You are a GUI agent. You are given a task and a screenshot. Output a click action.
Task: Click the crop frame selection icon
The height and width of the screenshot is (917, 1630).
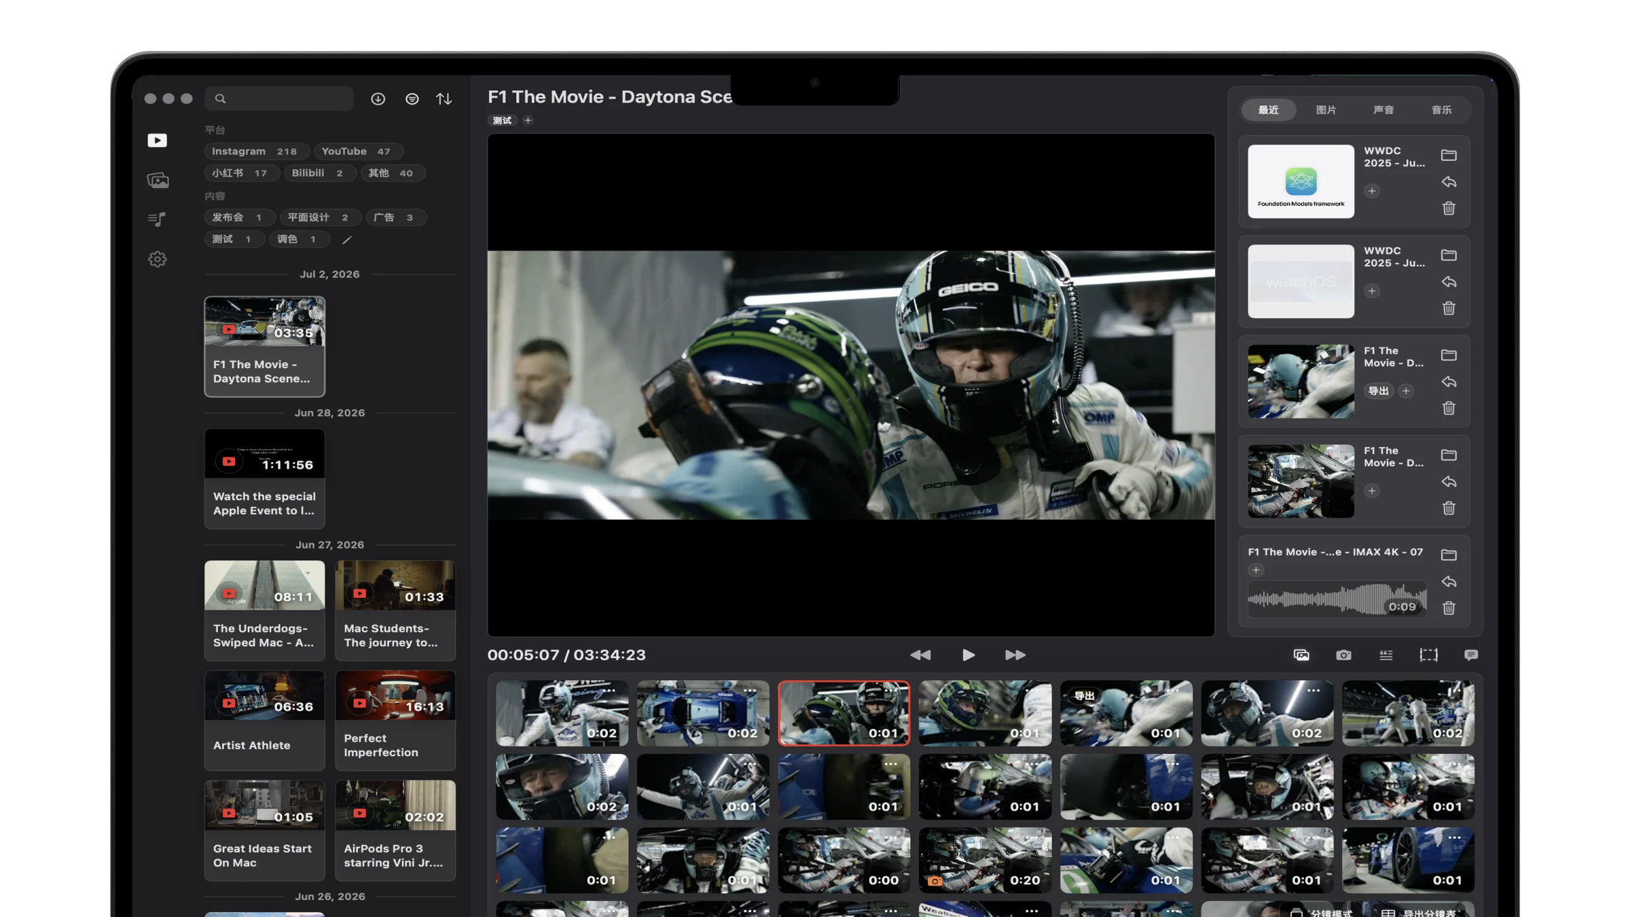[x=1428, y=655]
